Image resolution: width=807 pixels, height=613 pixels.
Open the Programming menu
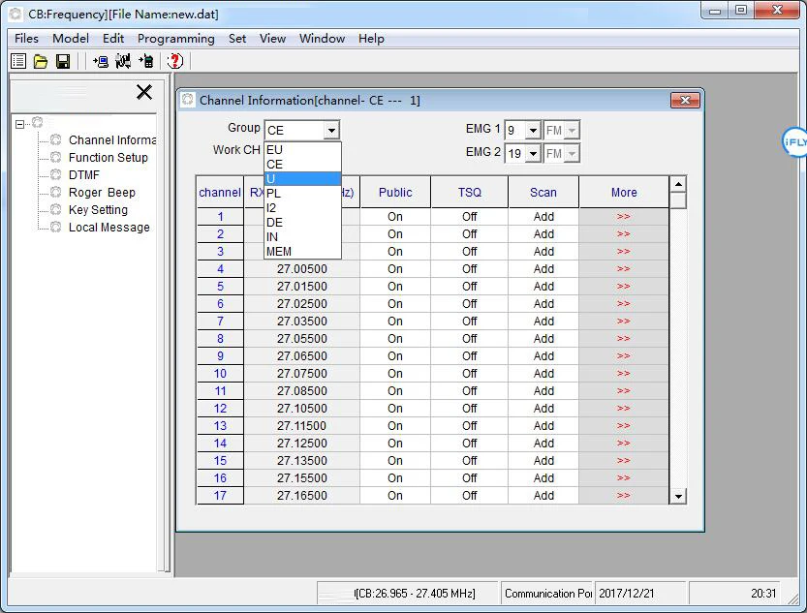point(175,39)
